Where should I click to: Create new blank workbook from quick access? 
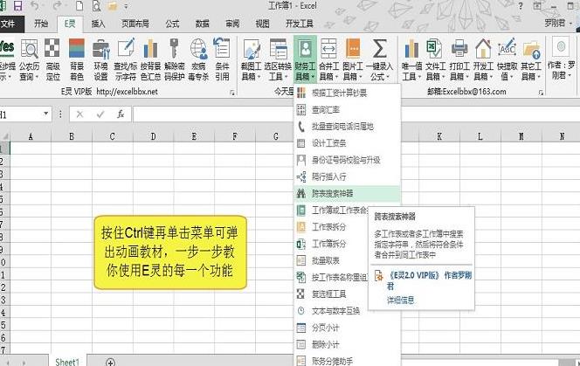tap(79, 6)
